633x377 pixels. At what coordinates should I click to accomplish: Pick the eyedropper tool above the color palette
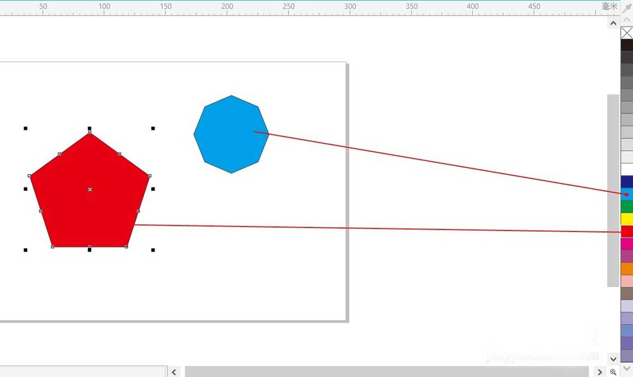(627, 8)
